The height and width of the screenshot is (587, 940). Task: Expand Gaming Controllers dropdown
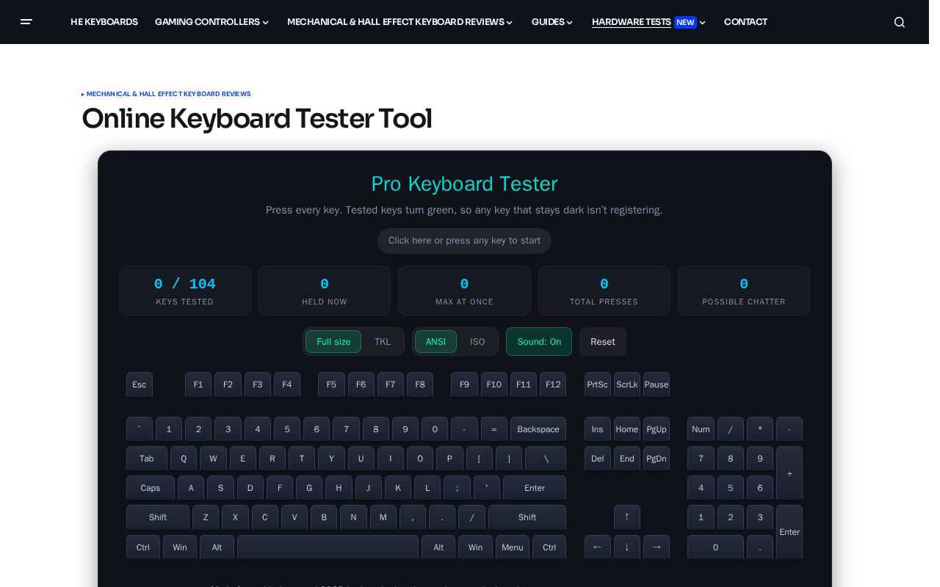point(211,22)
